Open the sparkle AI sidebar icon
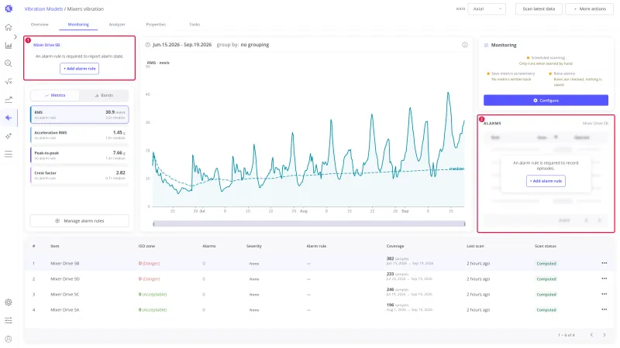 (x=9, y=136)
